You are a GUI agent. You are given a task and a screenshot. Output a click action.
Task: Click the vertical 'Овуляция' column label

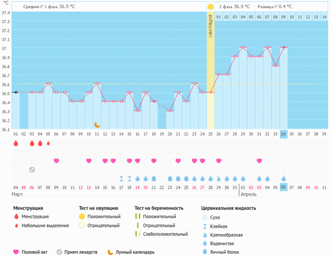point(210,26)
